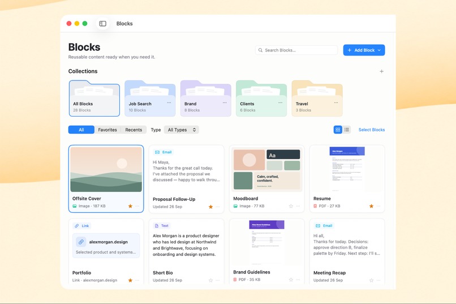This screenshot has height=304, width=456.
Task: Click the "PDF · 27 KB" label
Action: [x=329, y=206]
